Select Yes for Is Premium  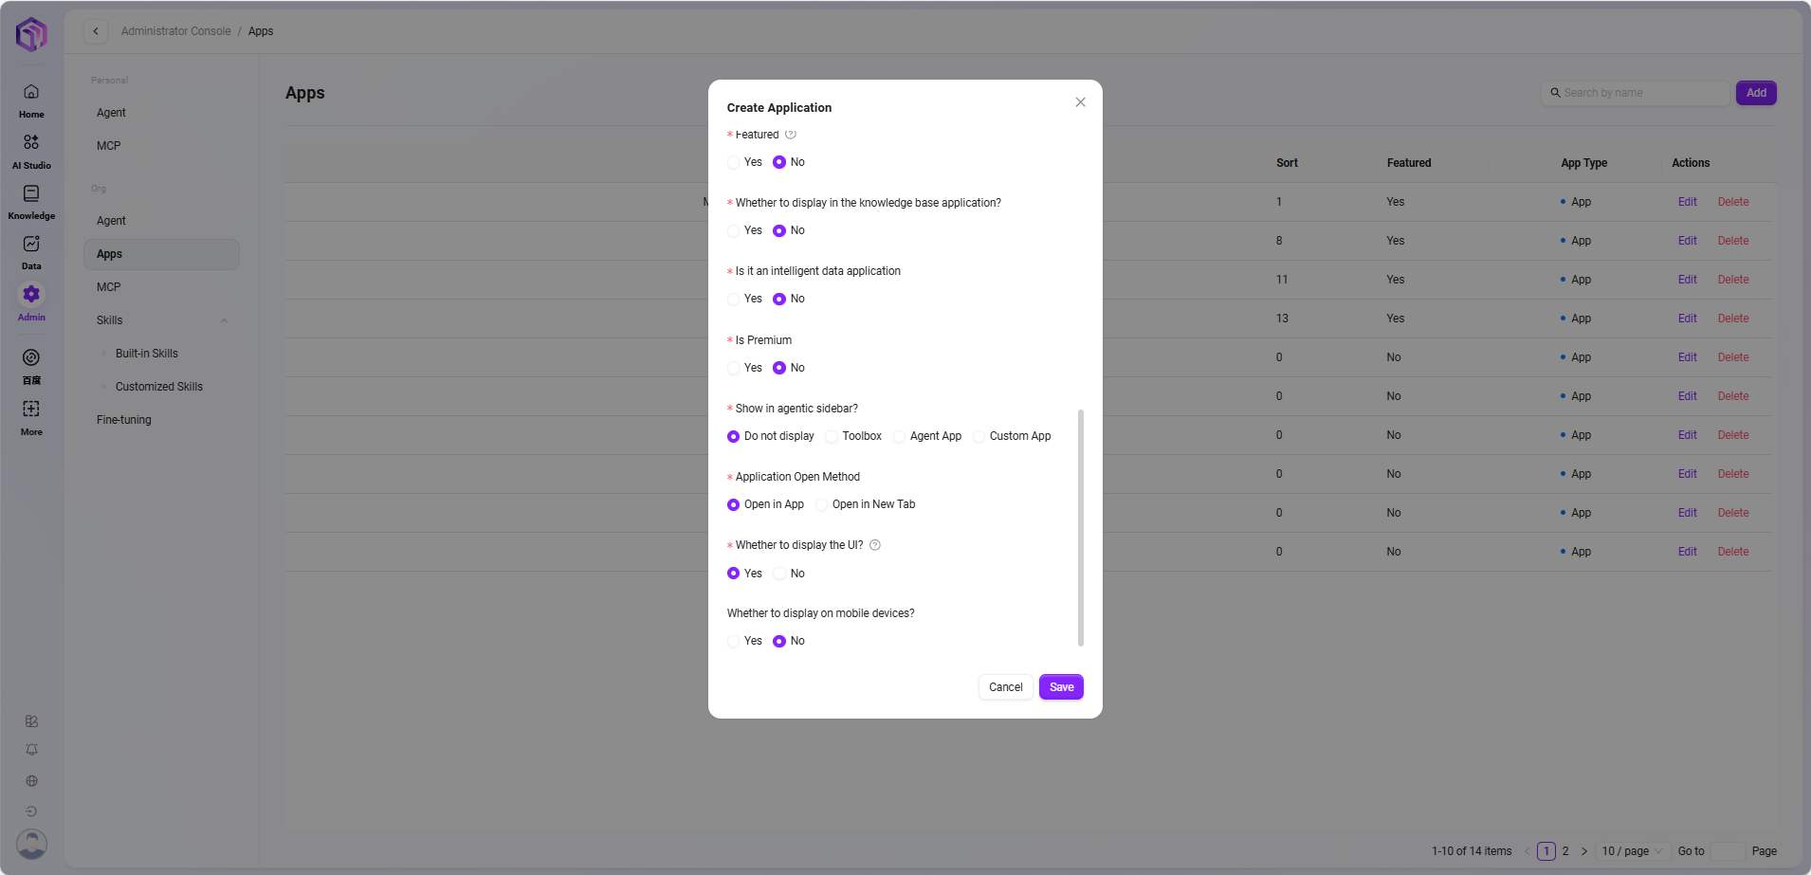(734, 368)
